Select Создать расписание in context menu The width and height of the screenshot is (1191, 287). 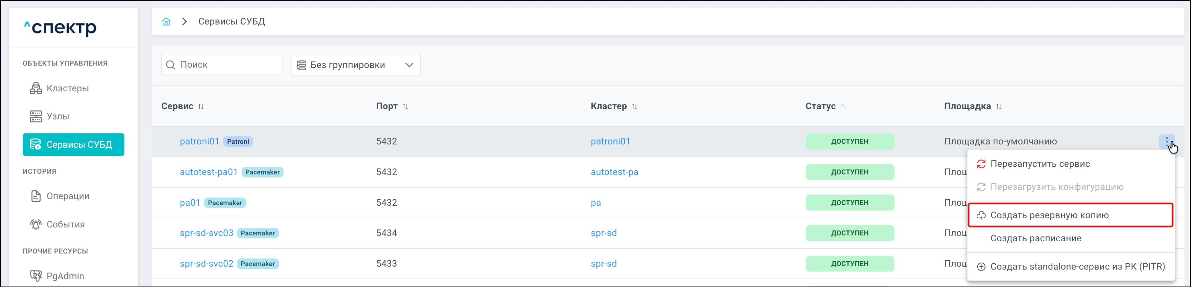pyautogui.click(x=1036, y=238)
